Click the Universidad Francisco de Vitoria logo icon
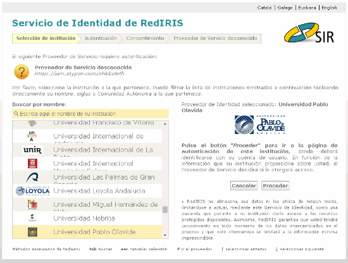This screenshot has width=348, height=263. coord(32,123)
